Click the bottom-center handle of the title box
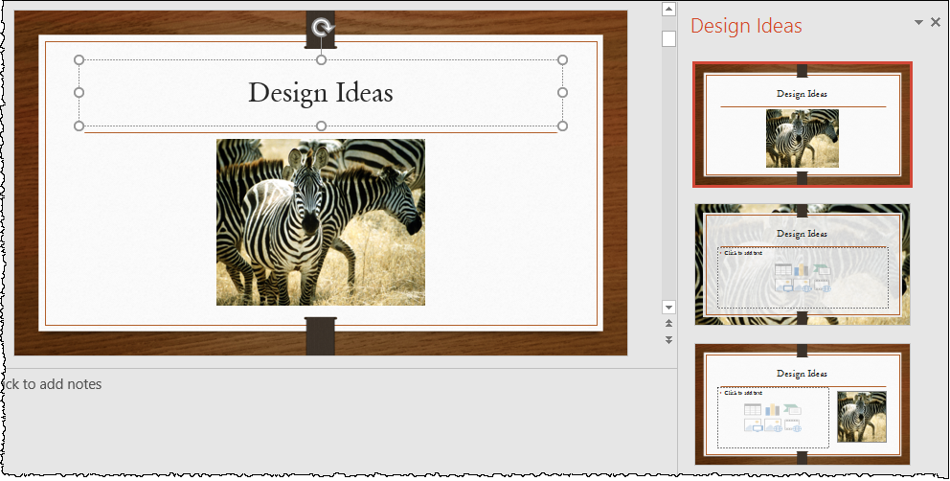This screenshot has width=950, height=481. tap(321, 126)
